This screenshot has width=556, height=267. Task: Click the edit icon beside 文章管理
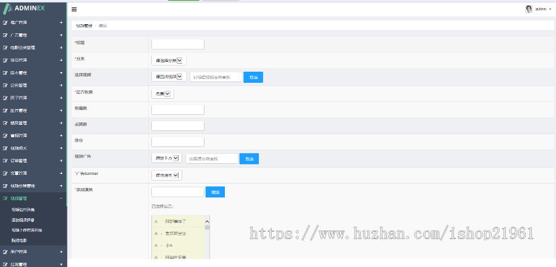click(5, 174)
